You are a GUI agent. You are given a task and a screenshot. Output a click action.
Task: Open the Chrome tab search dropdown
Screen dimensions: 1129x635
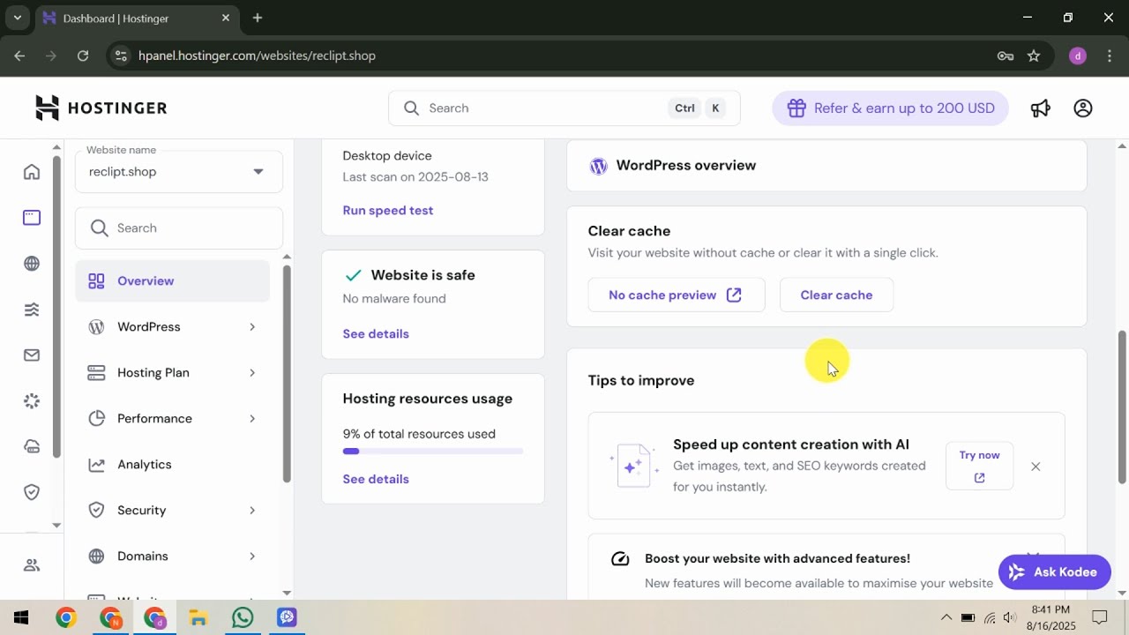pos(17,18)
